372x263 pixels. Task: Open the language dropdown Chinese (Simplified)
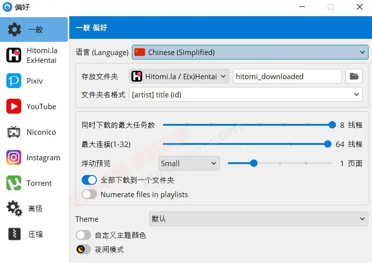250,52
